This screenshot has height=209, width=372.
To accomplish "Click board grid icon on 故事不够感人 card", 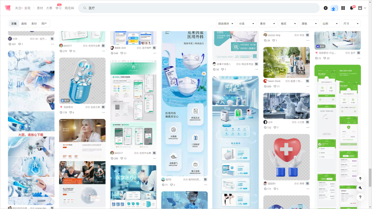I will point(257,64).
